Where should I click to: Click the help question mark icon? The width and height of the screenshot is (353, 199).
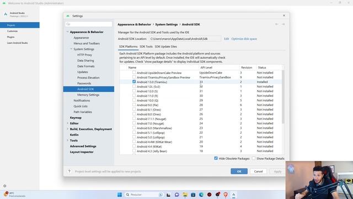[69, 171]
